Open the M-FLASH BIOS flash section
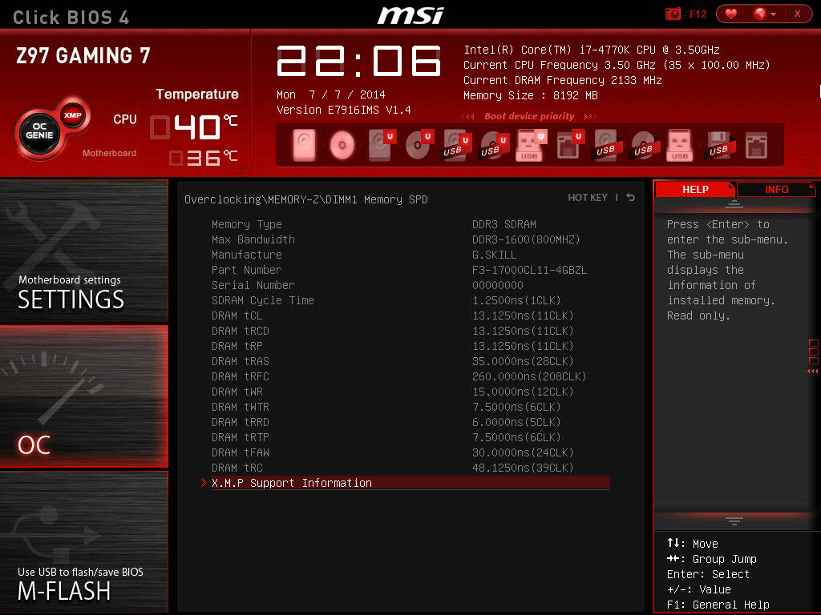The width and height of the screenshot is (821, 615). click(83, 542)
